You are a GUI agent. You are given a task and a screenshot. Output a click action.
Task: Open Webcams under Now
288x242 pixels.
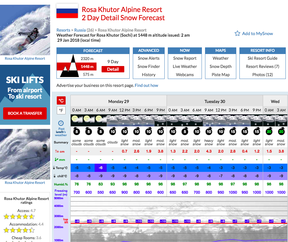[185, 75]
